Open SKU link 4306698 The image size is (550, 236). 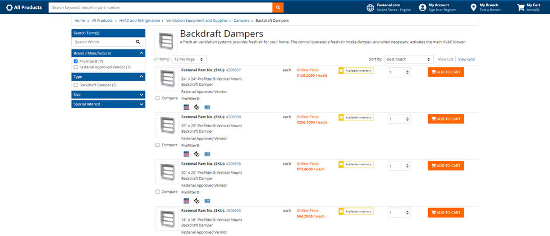(233, 117)
